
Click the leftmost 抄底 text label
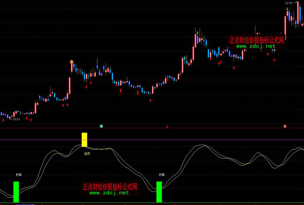pos(19,175)
